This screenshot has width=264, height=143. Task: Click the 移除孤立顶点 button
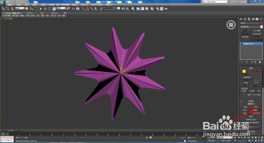click(251, 120)
